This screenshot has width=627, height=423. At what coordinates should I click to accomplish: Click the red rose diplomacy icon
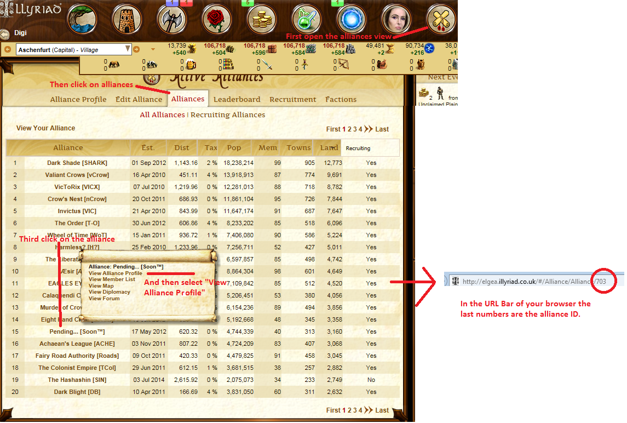pyautogui.click(x=217, y=20)
